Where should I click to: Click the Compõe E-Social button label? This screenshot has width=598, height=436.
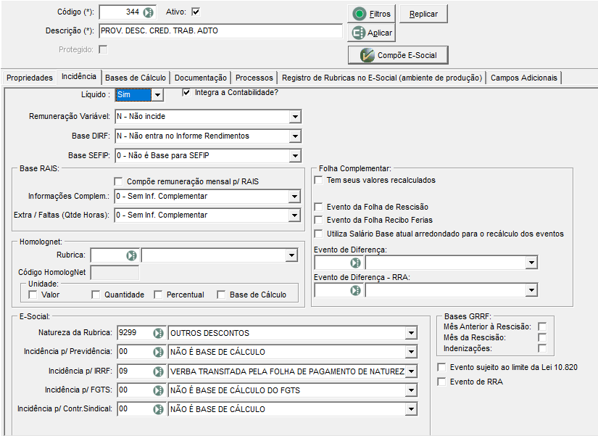pyautogui.click(x=407, y=55)
